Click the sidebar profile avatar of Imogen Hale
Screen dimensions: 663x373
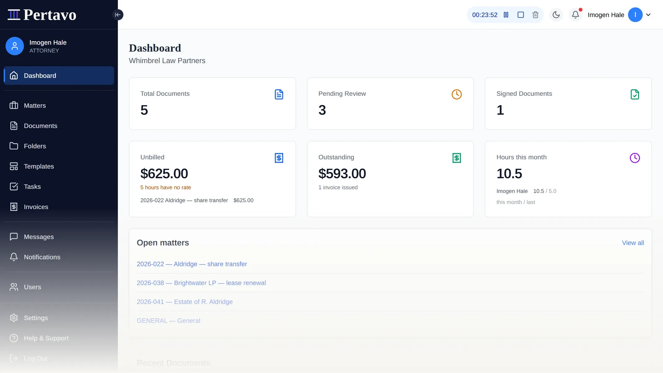15,46
